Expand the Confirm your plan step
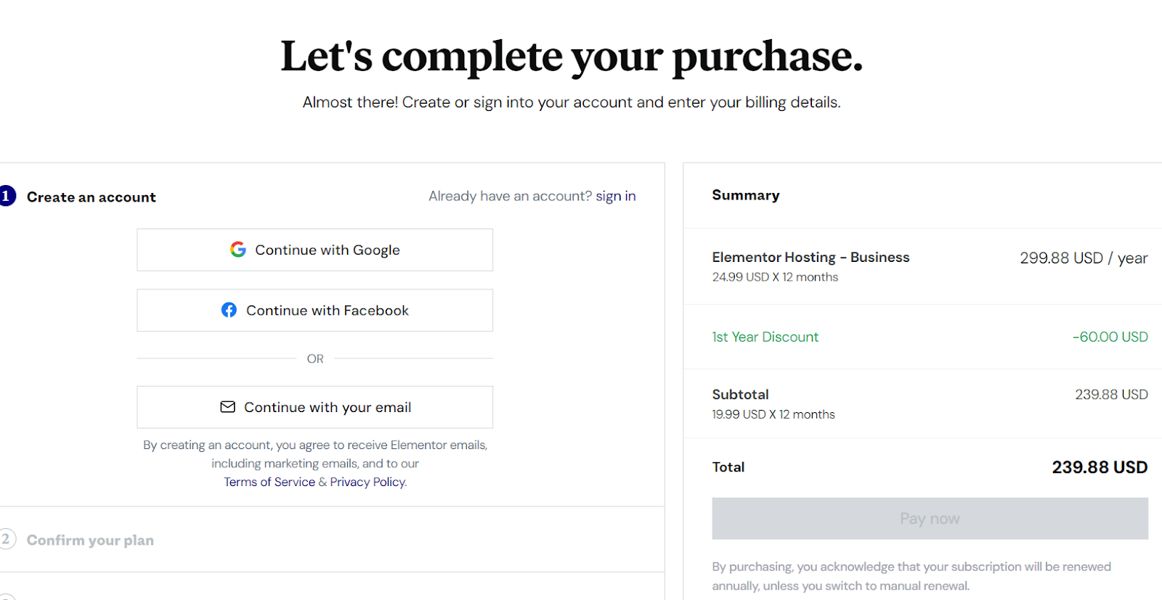 (x=90, y=541)
